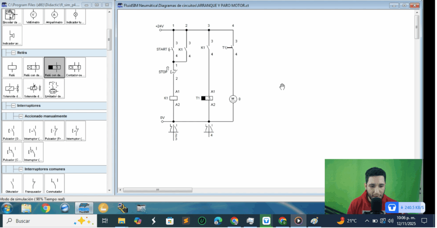The height and width of the screenshot is (228, 437).
Task: Click the motor M symbol in circuit
Action: (233, 99)
